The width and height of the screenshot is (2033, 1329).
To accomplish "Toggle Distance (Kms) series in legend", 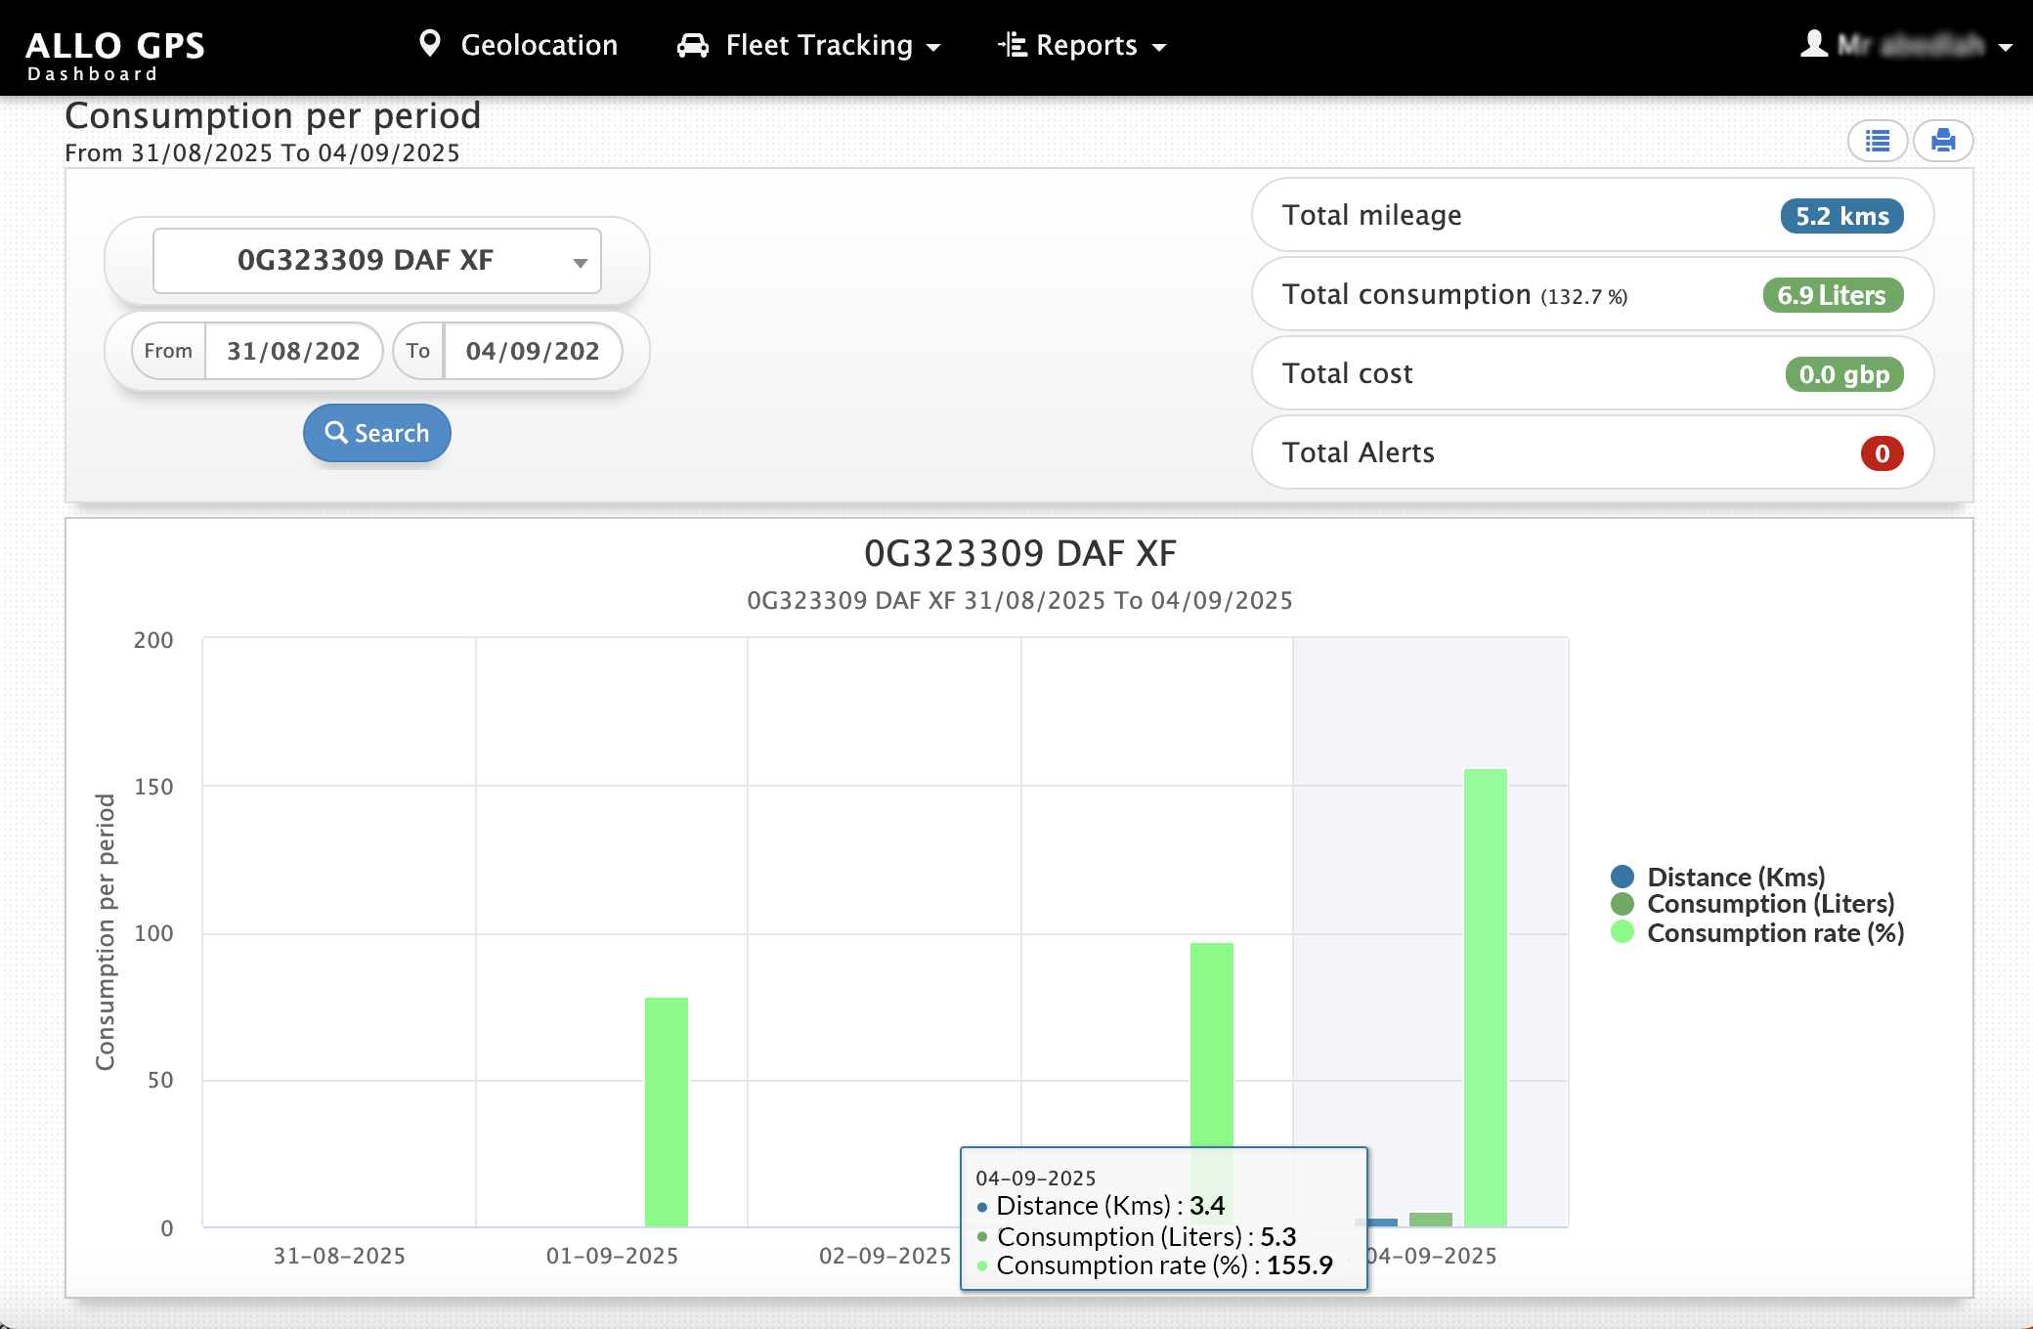I will [x=1736, y=877].
